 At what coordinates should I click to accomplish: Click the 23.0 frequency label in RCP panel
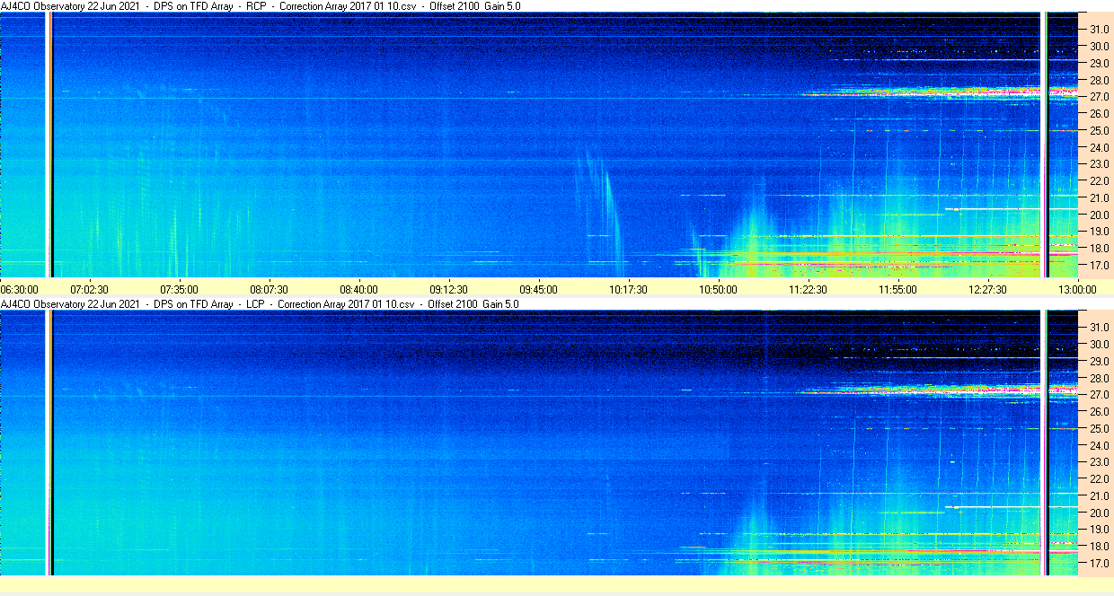pos(1099,164)
